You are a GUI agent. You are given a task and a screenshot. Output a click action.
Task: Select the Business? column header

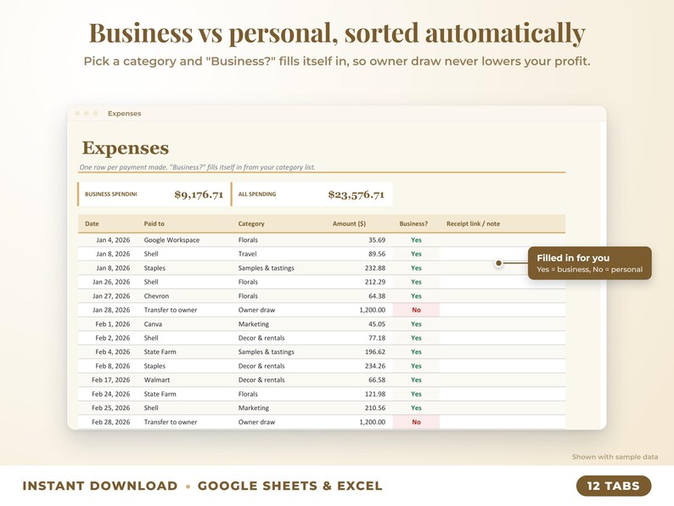(x=413, y=223)
